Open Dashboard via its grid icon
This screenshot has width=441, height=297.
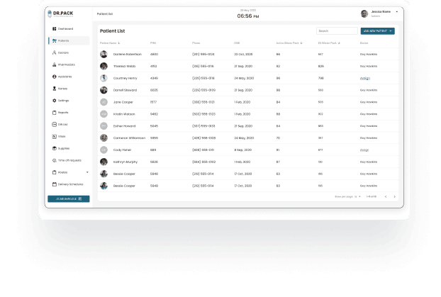[x=55, y=28]
